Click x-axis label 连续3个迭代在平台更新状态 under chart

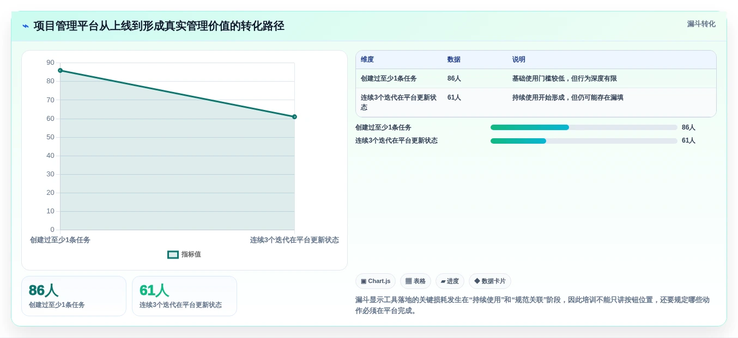point(294,240)
